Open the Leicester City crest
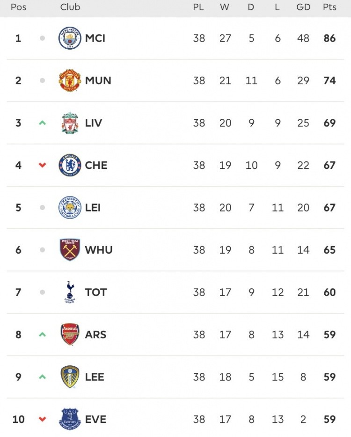The height and width of the screenshot is (437, 351). click(x=70, y=208)
